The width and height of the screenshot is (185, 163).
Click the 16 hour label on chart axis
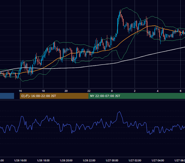coord(20,91)
